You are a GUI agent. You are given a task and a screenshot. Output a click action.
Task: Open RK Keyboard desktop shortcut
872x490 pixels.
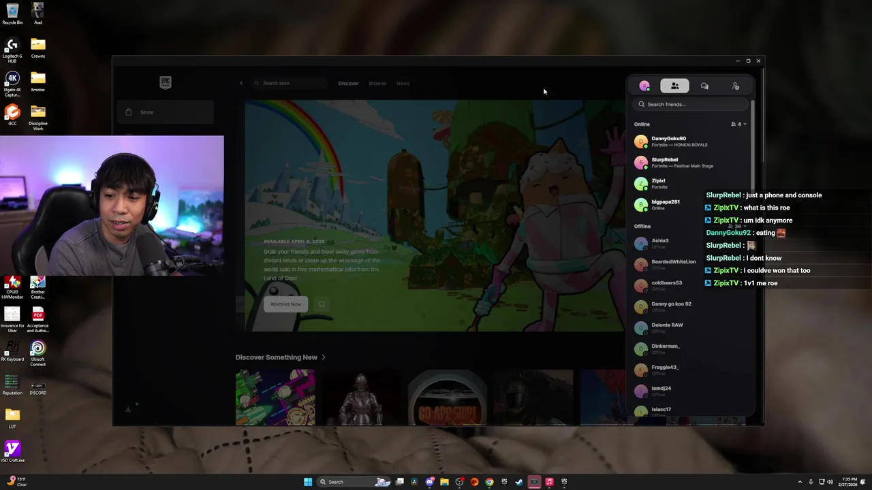(12, 352)
